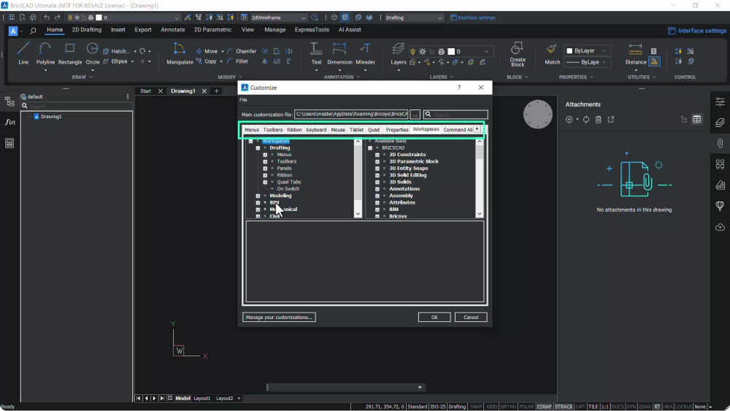Toggle GRID display in status bar
The width and height of the screenshot is (730, 411).
point(492,407)
